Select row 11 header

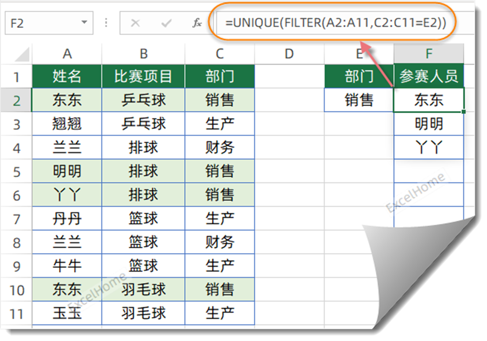[17, 314]
